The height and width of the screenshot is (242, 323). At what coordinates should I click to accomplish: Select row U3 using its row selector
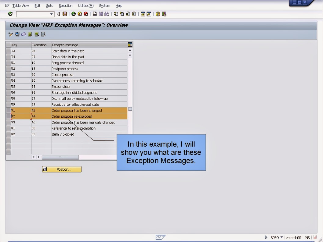[9, 75]
